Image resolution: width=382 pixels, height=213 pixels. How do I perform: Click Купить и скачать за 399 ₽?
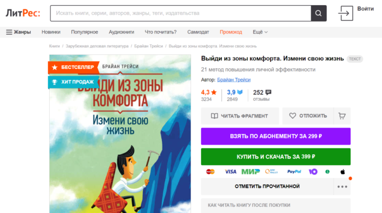point(276,157)
